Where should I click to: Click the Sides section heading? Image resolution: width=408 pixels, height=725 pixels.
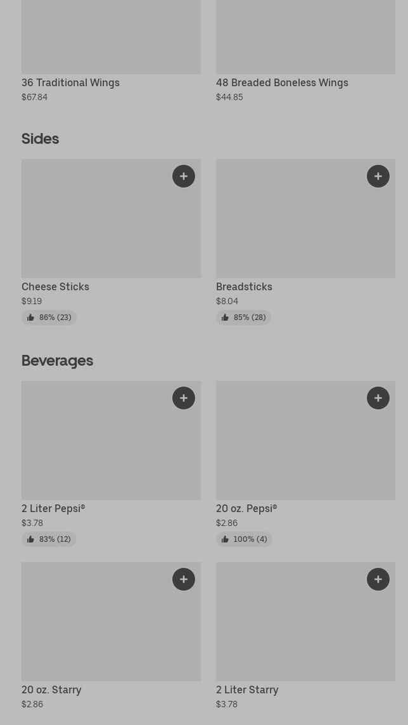coord(40,138)
